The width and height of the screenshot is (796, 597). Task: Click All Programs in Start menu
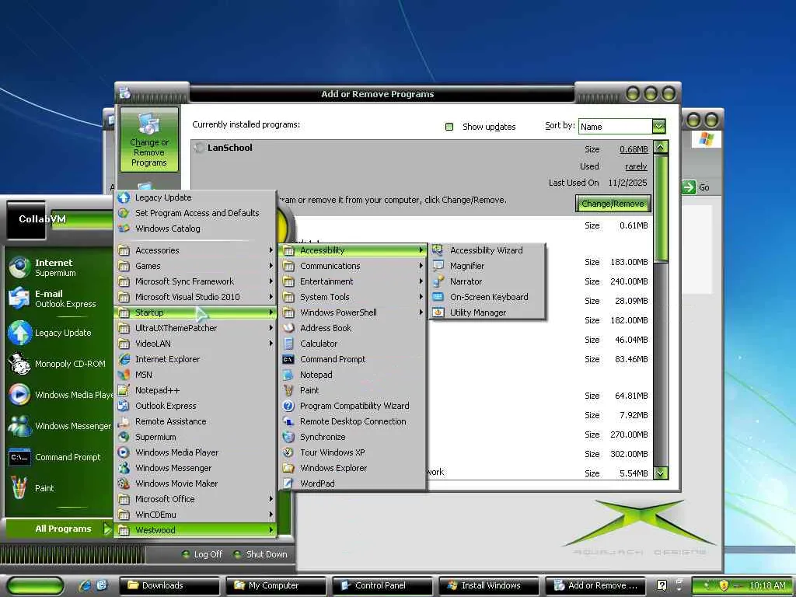pyautogui.click(x=60, y=529)
